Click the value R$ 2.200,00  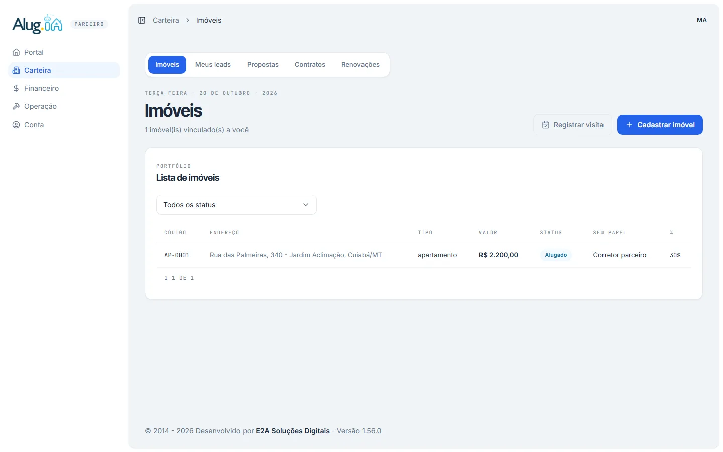[499, 255]
